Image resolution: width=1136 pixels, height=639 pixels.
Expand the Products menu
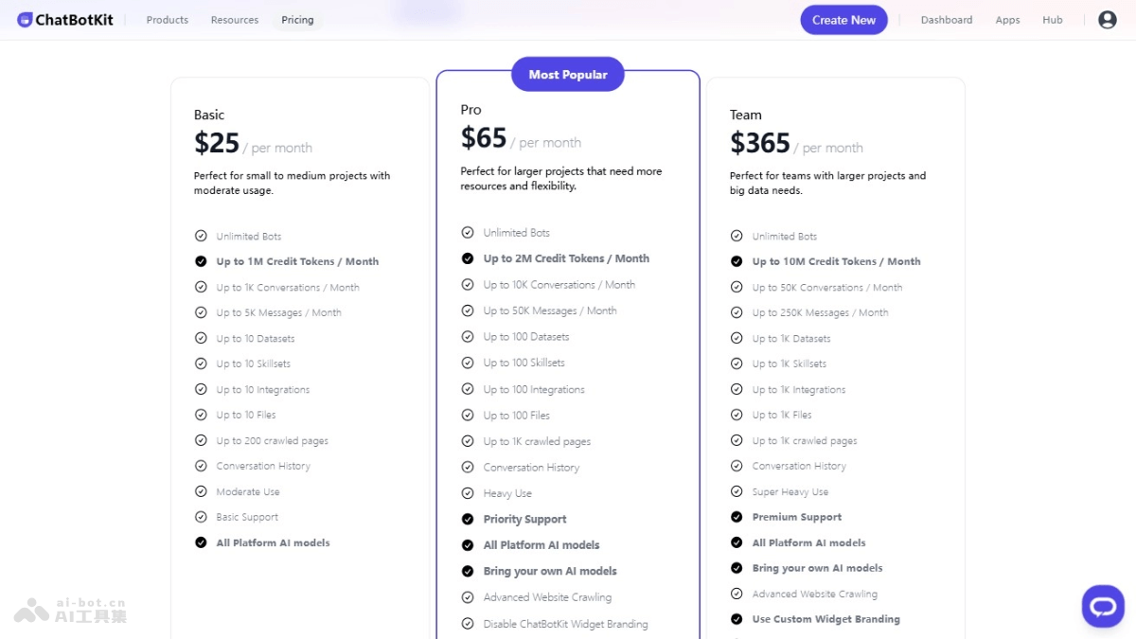tap(167, 20)
